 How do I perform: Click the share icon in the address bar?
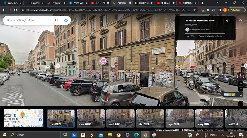(189, 10)
